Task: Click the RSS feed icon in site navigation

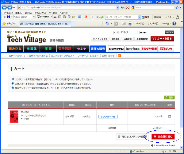Action: click(x=119, y=56)
